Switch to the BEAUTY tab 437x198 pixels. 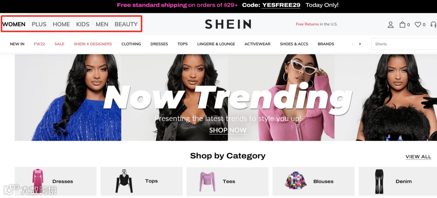pyautogui.click(x=126, y=24)
